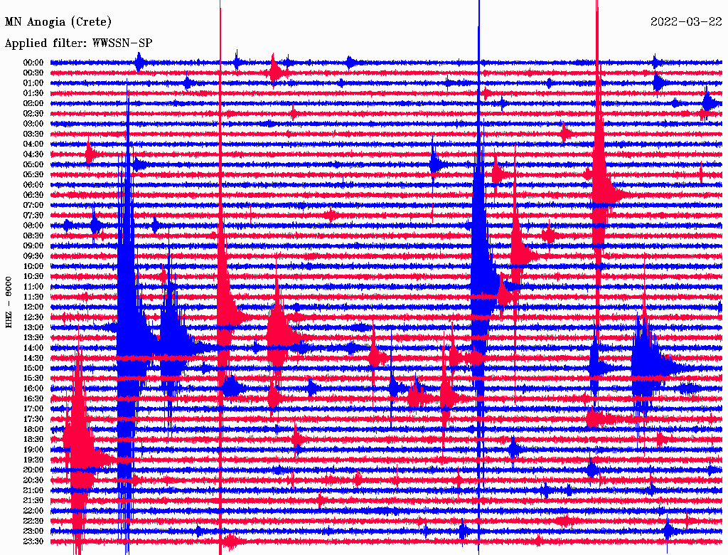
Task: Select the 08:30 time row label
Action: [x=33, y=236]
